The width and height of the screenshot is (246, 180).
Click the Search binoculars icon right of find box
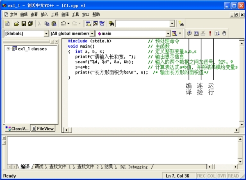[x=181, y=24]
